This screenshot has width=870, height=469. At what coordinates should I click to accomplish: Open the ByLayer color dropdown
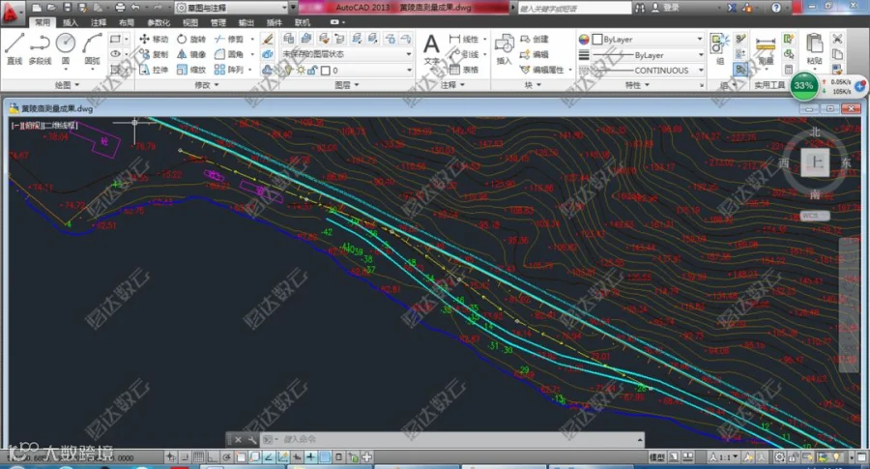[648, 39]
